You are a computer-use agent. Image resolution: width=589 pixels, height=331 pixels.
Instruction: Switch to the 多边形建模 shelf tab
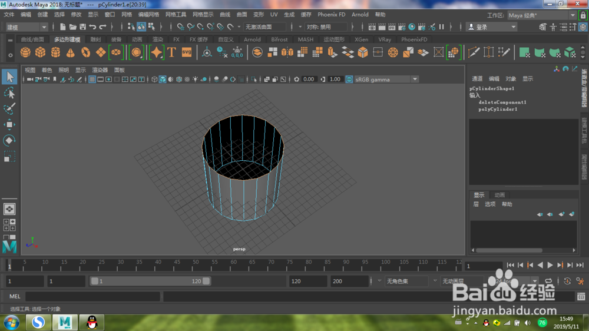67,39
